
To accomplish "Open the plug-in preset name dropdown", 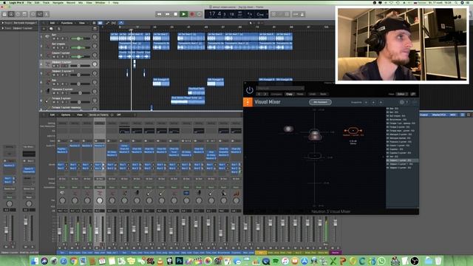I will (280, 89).
